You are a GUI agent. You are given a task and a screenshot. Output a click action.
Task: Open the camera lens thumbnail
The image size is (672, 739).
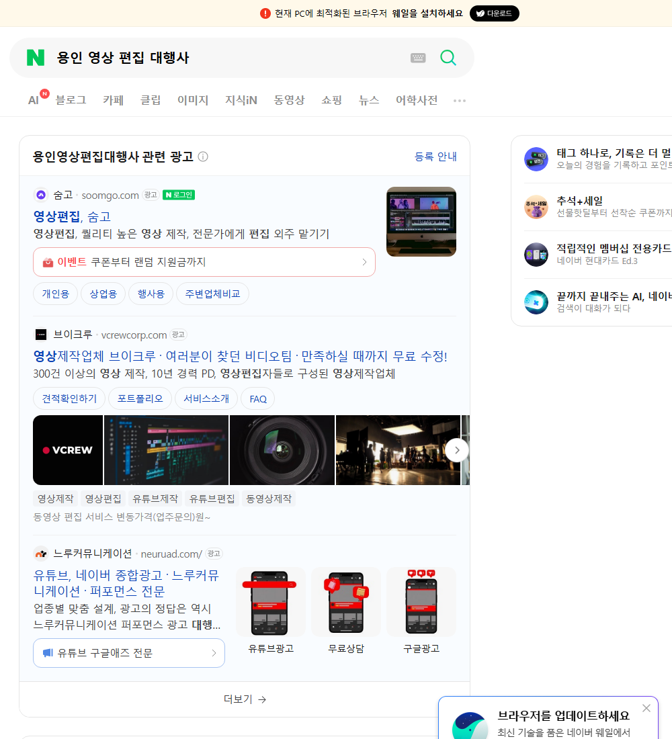[x=282, y=450]
